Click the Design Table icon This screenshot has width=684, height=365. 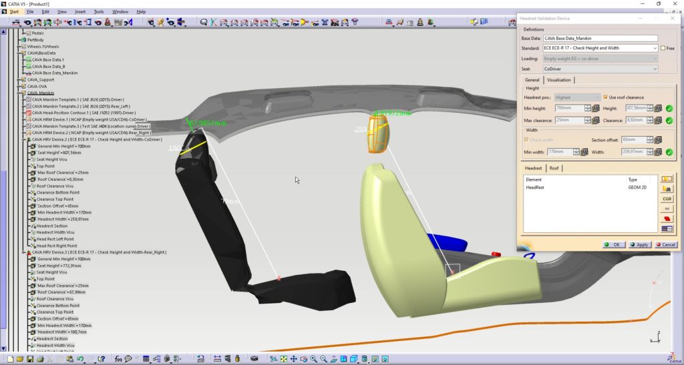point(146,359)
